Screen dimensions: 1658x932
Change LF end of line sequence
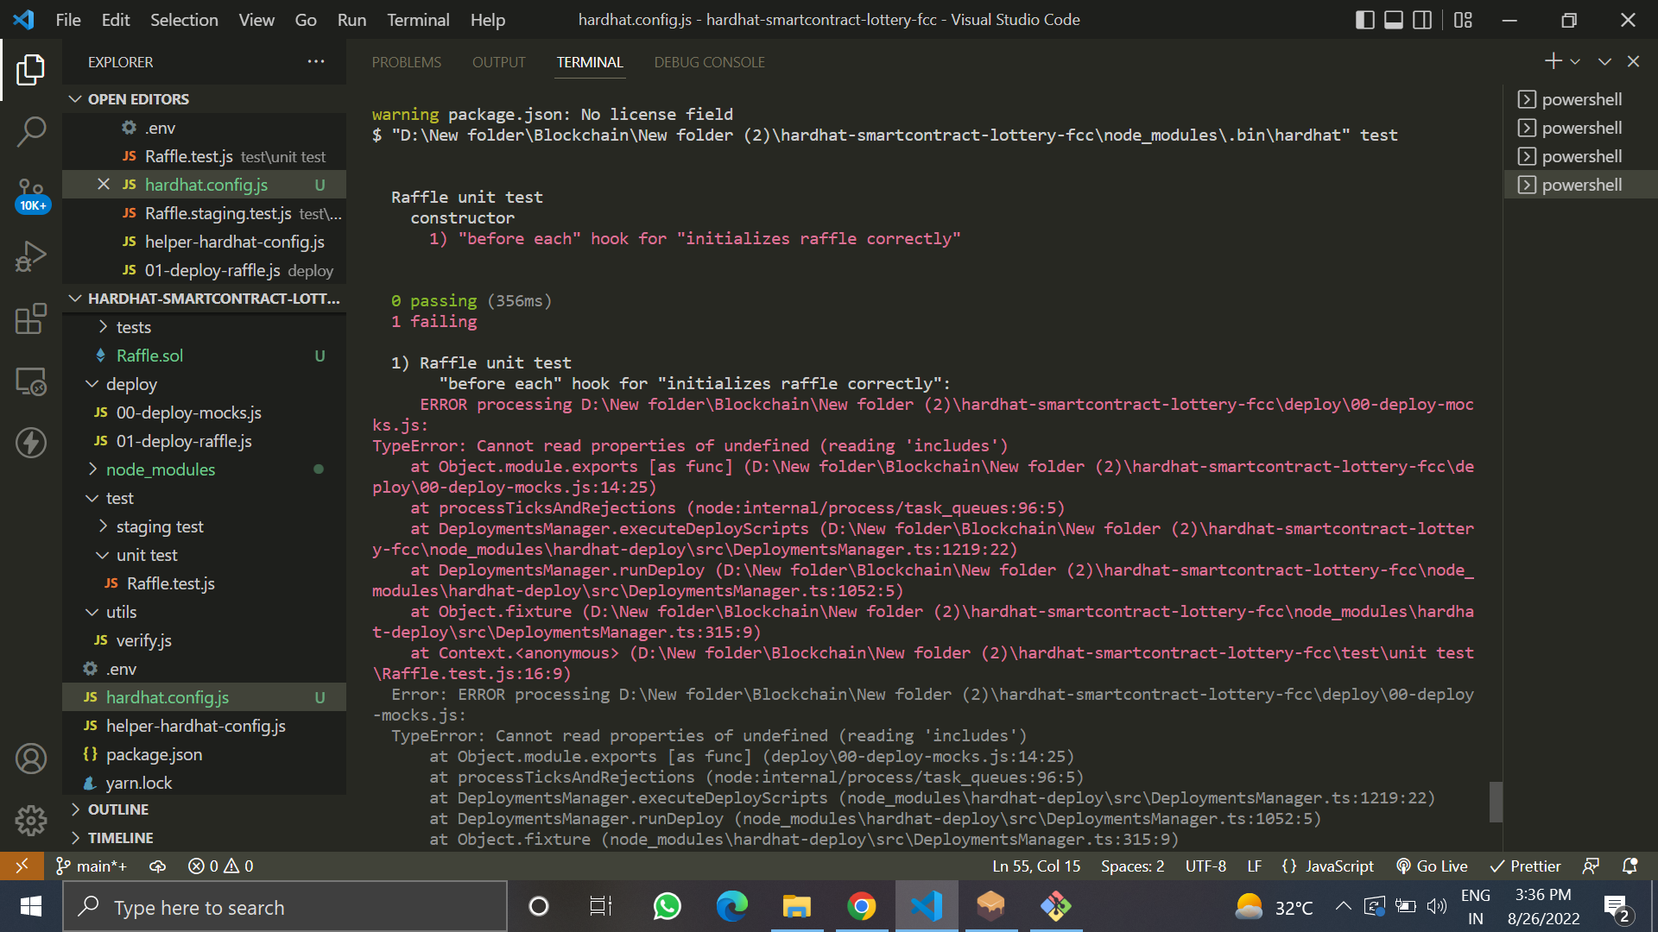[1254, 866]
